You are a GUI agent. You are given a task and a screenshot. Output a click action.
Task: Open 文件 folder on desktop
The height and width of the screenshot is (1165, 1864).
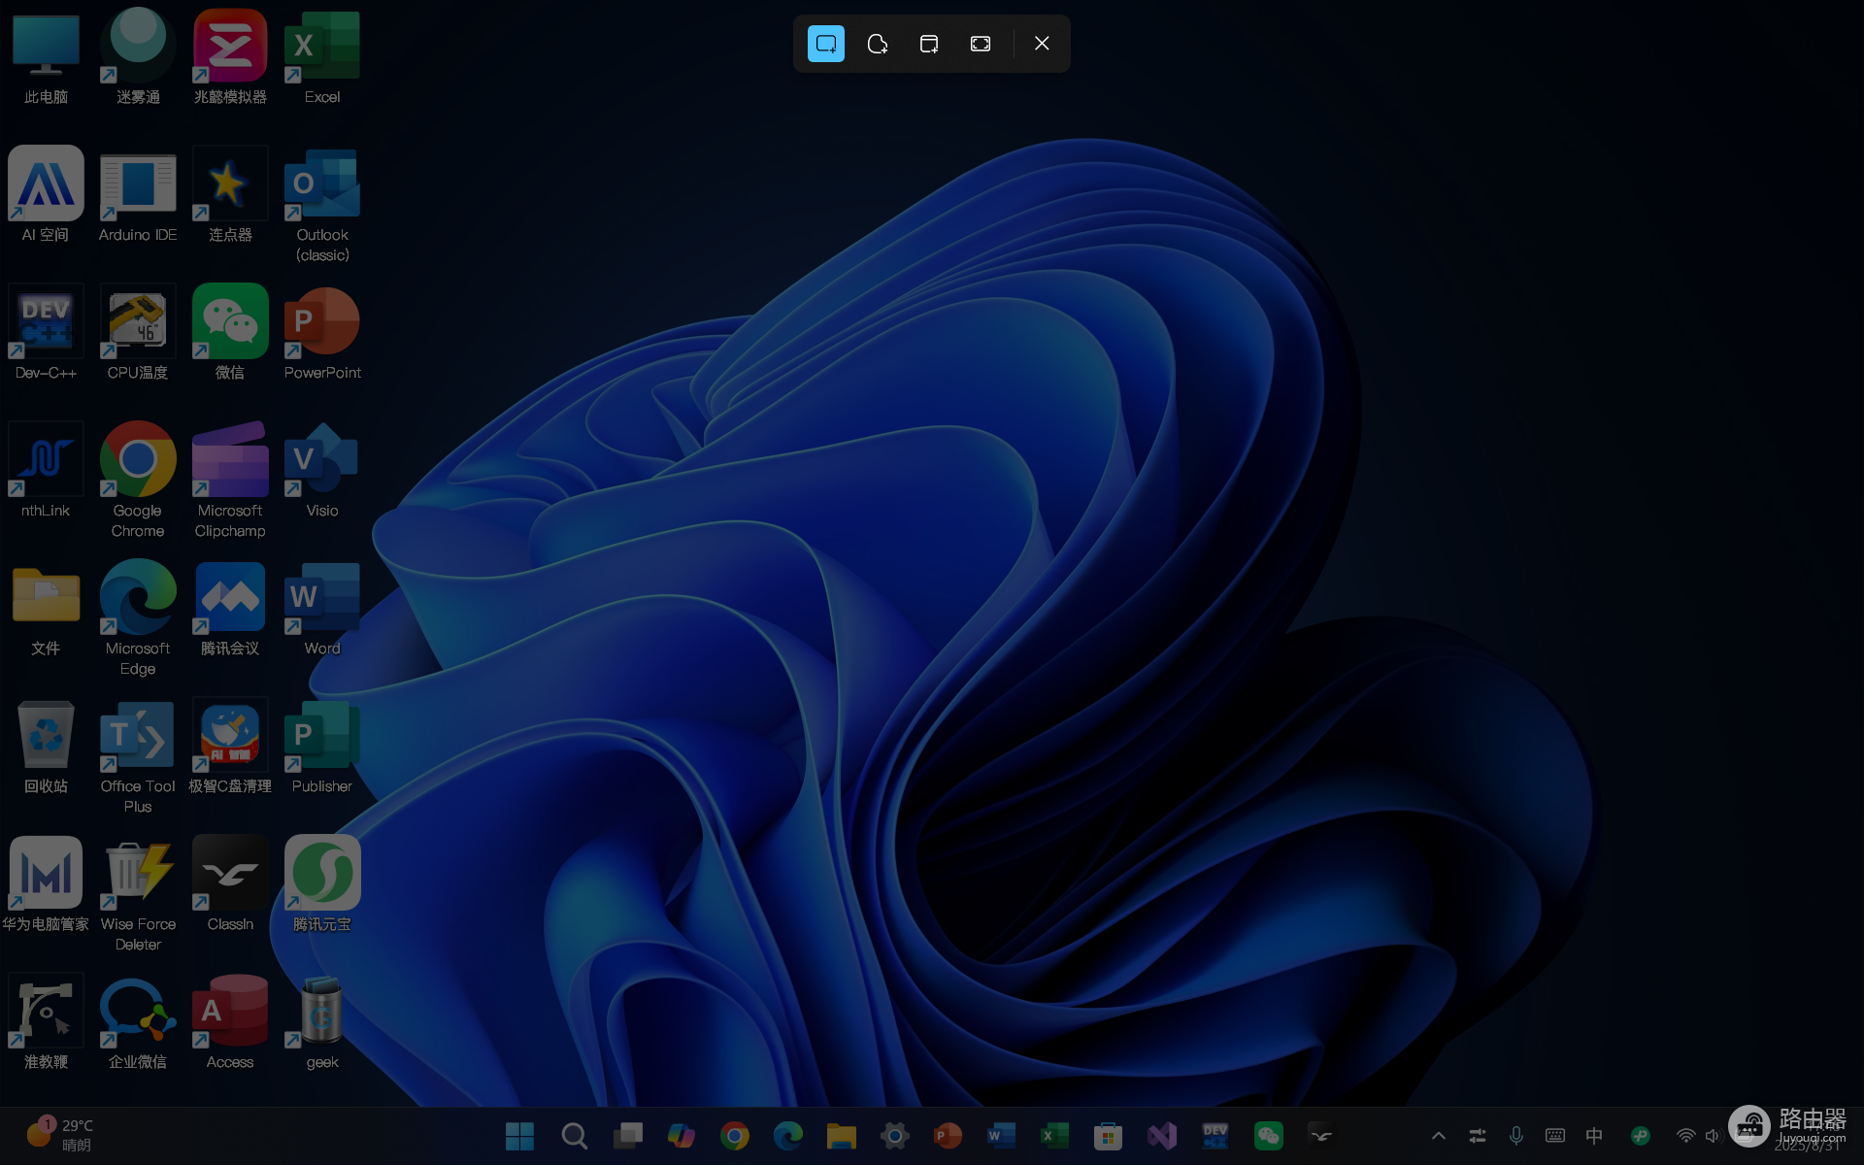46,608
